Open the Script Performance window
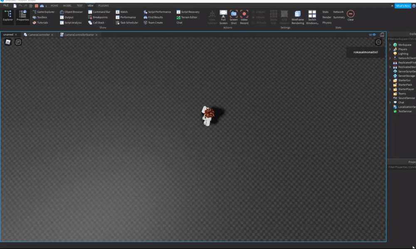 [157, 12]
